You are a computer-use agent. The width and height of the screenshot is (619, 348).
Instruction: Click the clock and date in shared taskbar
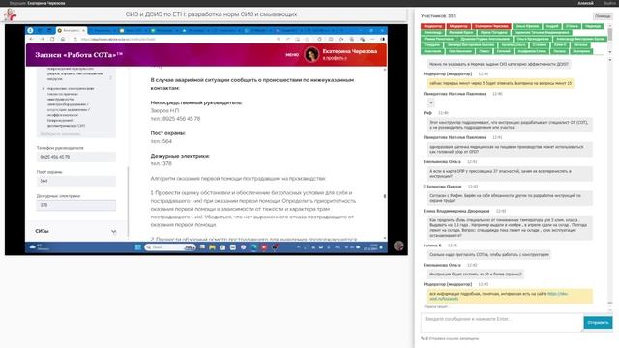(x=370, y=247)
